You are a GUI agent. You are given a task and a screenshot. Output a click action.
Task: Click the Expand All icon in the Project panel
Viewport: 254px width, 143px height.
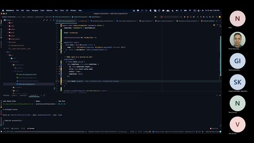[44, 20]
